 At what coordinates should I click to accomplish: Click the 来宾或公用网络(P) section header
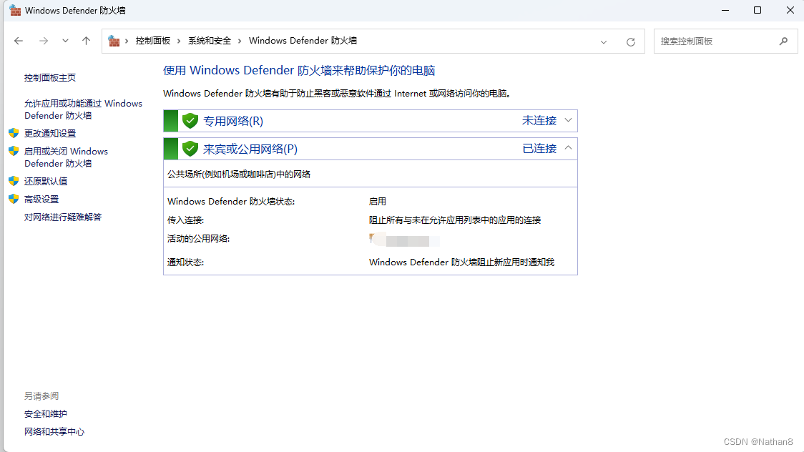click(x=371, y=149)
